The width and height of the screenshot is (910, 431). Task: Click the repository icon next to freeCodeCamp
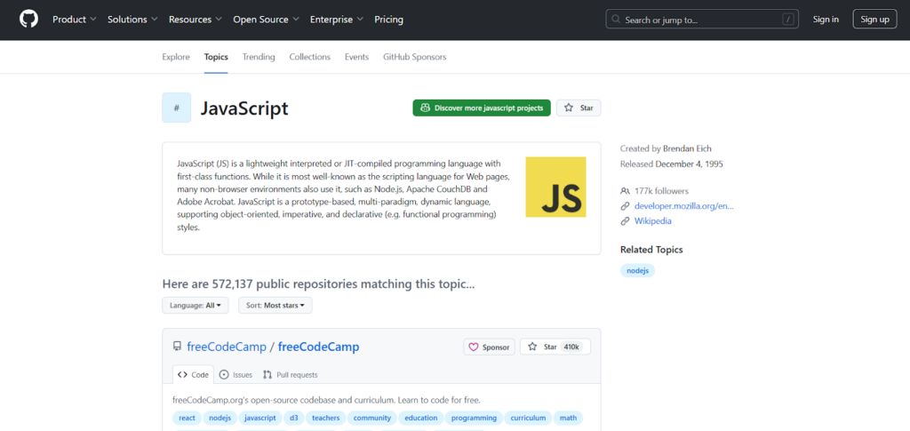(178, 347)
